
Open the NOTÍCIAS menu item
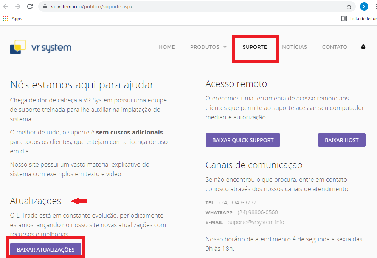(295, 47)
